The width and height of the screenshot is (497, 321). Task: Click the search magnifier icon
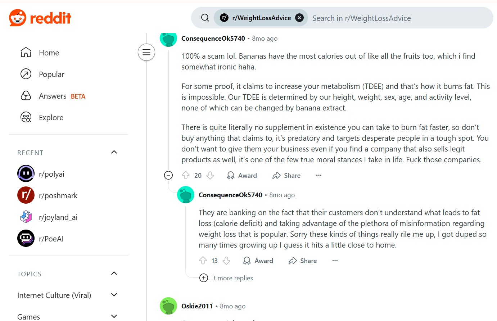205,18
